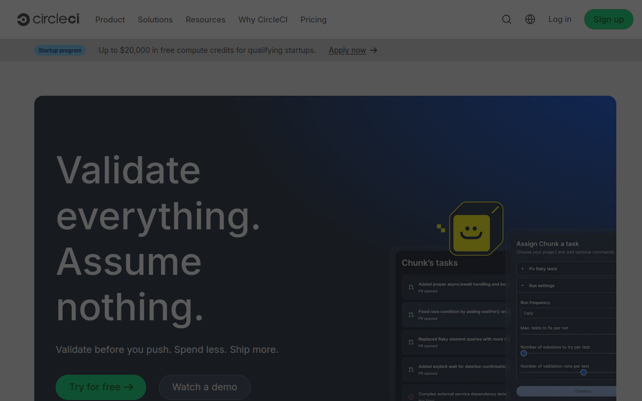This screenshot has height=401, width=642.
Task: Click the not-fixed icon on Complex external service task
Action: (411, 396)
